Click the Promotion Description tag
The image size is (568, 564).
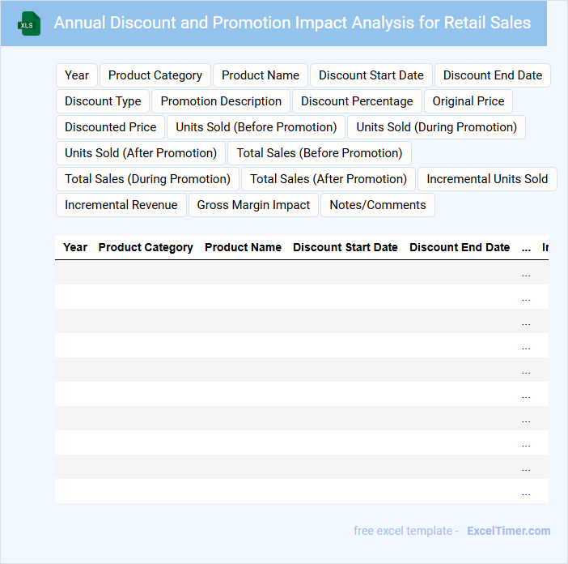pyautogui.click(x=221, y=101)
